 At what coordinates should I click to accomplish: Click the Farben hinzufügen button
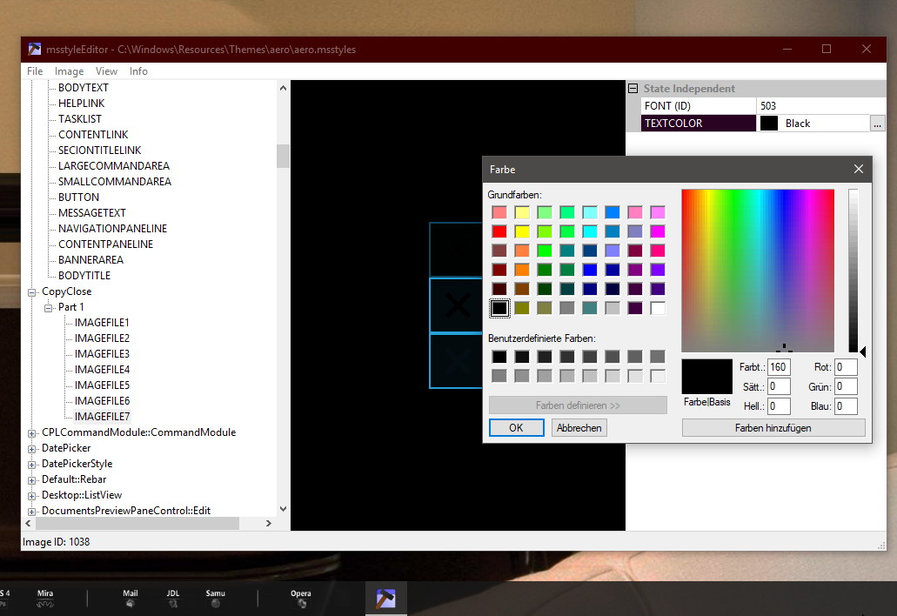(773, 428)
